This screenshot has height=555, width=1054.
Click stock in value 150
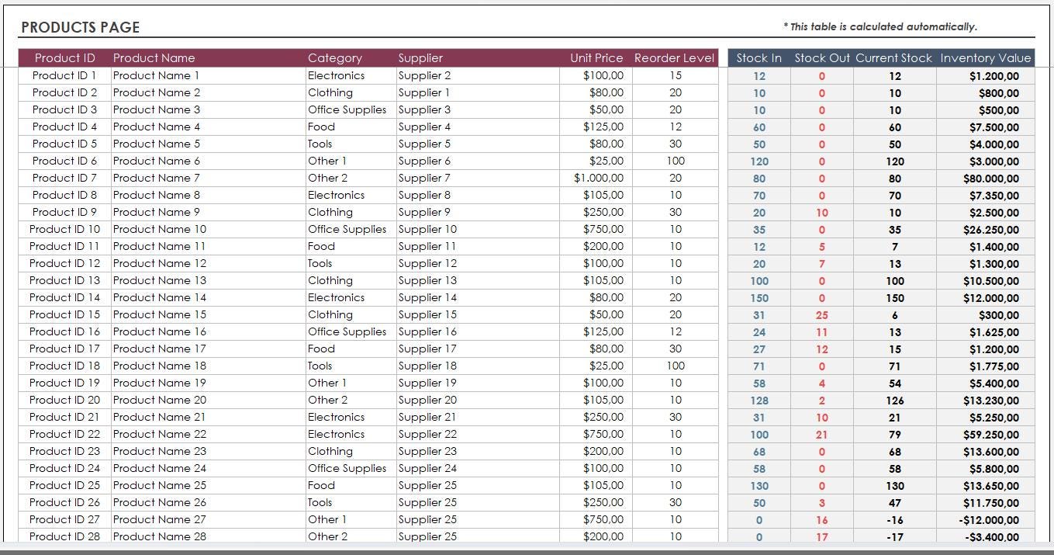759,298
